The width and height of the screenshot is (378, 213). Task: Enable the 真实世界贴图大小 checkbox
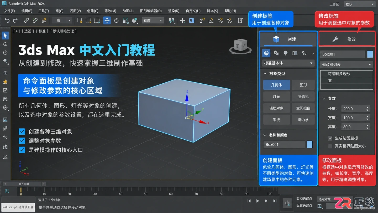point(330,146)
